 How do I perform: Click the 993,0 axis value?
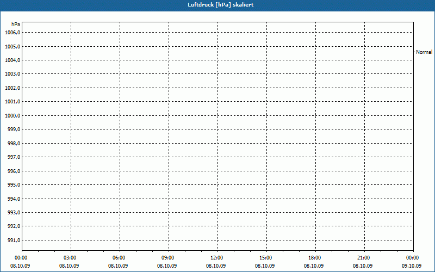click(x=14, y=212)
